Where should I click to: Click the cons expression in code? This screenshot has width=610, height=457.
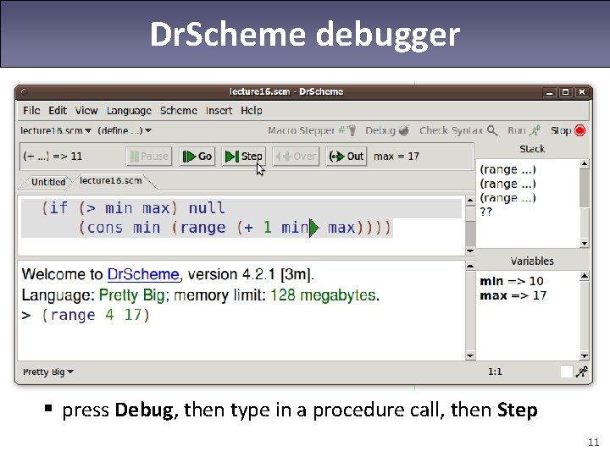coord(236,228)
